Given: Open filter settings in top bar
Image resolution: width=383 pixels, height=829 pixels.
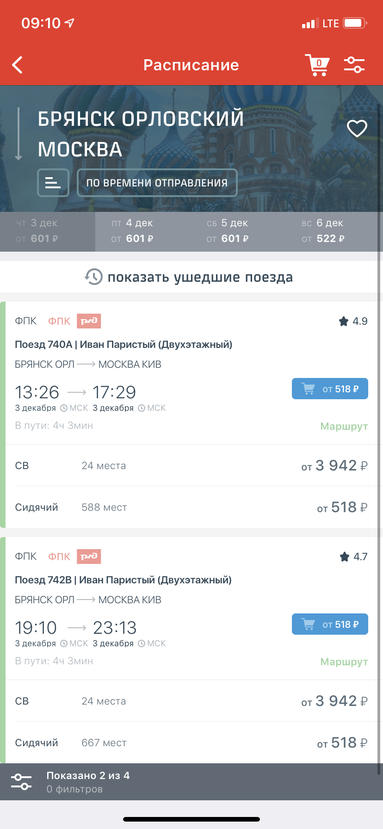Looking at the screenshot, I should pos(354,65).
